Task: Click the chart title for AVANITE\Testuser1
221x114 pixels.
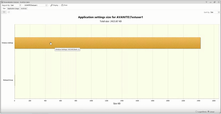Action: (110, 17)
